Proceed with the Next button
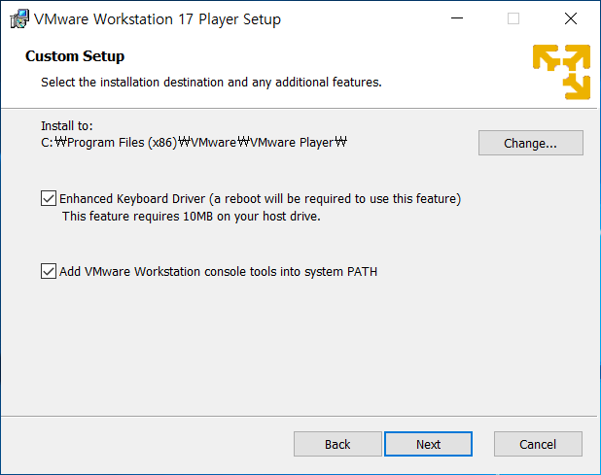The image size is (601, 475). pos(428,444)
